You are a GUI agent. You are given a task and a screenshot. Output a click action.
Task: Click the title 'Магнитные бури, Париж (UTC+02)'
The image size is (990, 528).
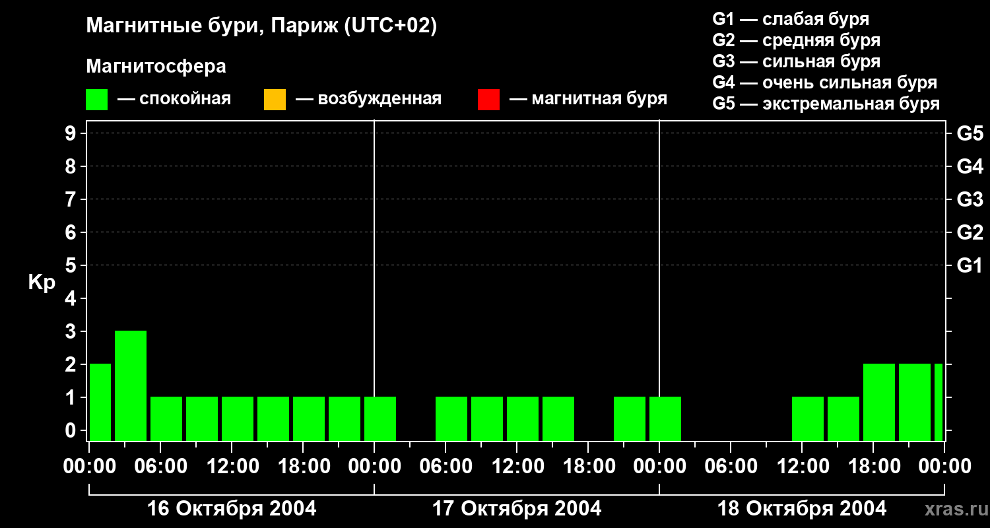tap(261, 27)
